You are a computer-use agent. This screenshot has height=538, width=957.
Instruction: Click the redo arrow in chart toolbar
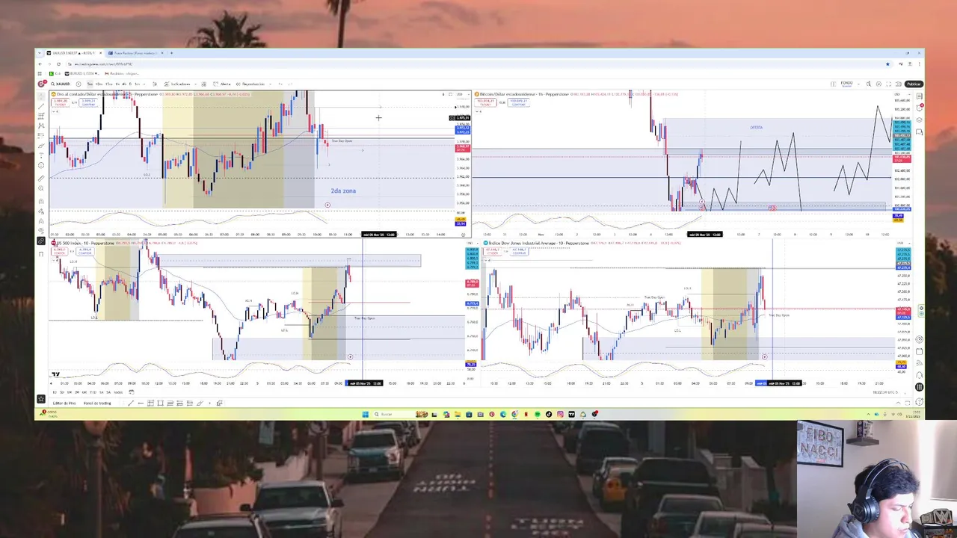tap(290, 84)
